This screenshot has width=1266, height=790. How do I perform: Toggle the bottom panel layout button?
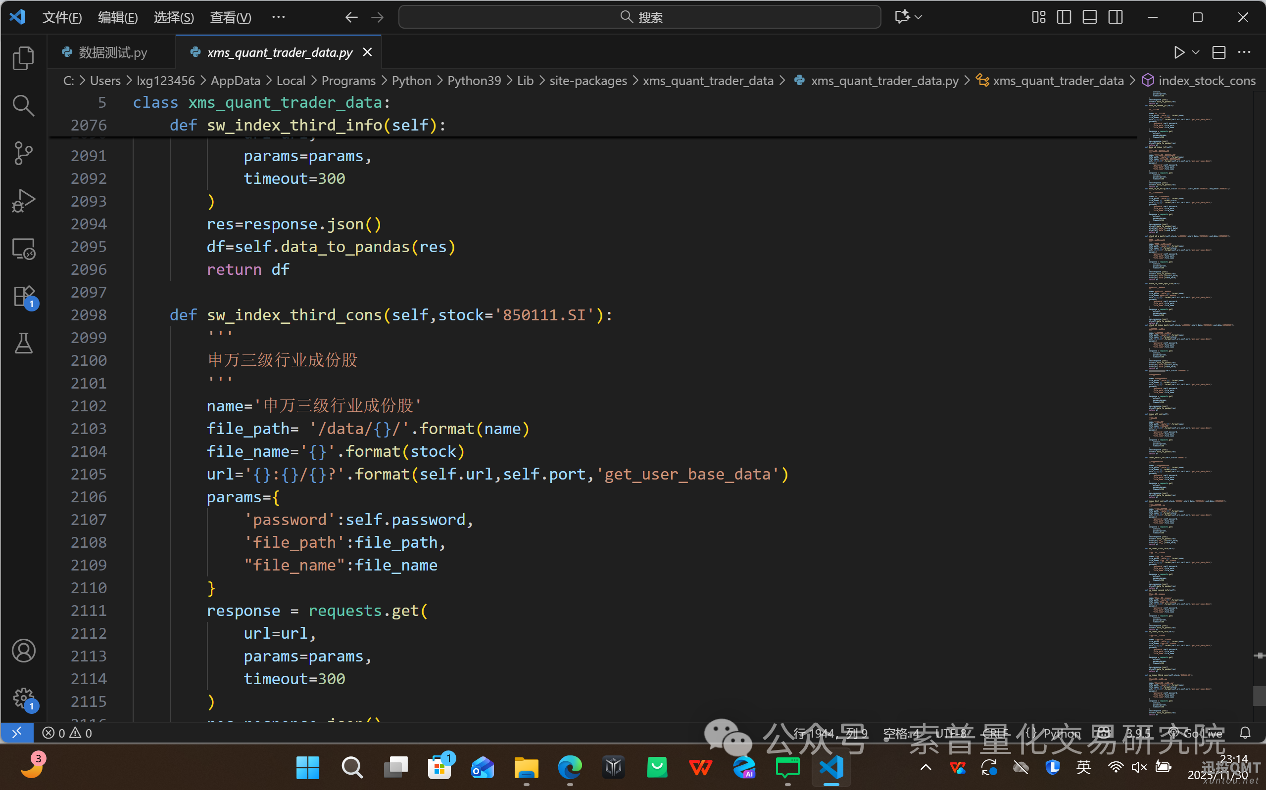[x=1089, y=17]
